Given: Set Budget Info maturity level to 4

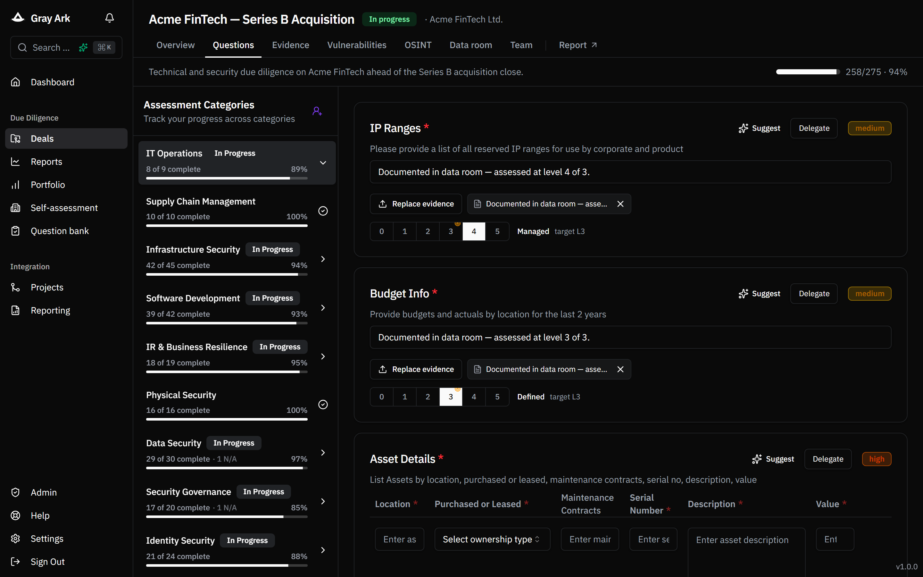Looking at the screenshot, I should tap(474, 397).
